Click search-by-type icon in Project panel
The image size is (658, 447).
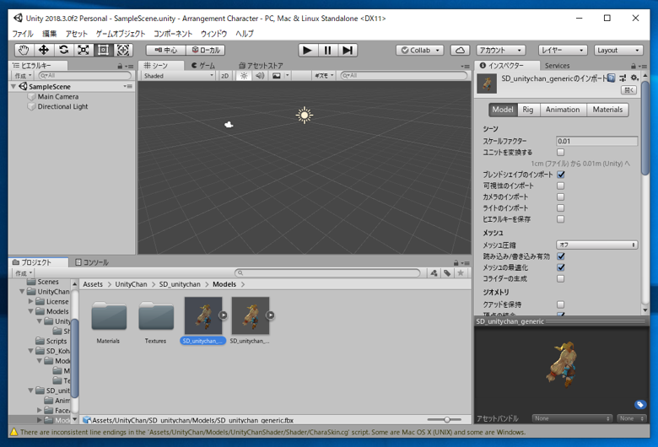[434, 273]
